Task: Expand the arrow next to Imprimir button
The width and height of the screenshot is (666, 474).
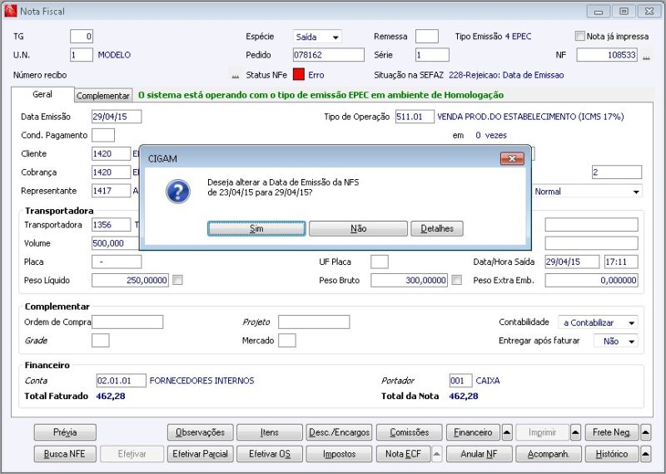Action: [x=575, y=432]
